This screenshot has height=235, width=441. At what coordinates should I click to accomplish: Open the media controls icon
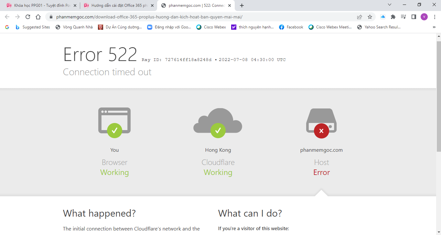click(x=403, y=17)
